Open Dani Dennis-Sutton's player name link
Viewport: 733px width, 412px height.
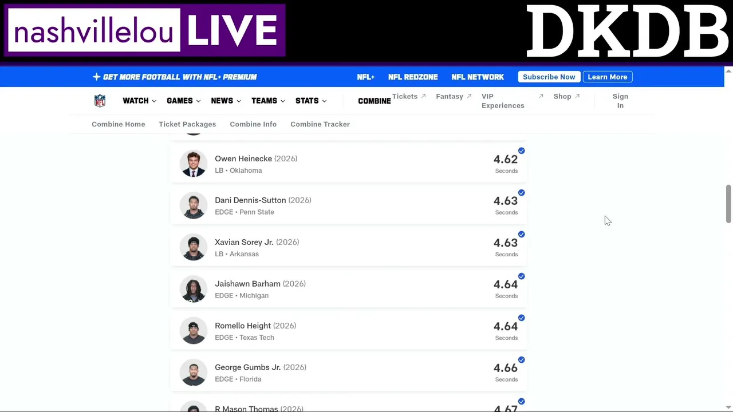(x=250, y=200)
